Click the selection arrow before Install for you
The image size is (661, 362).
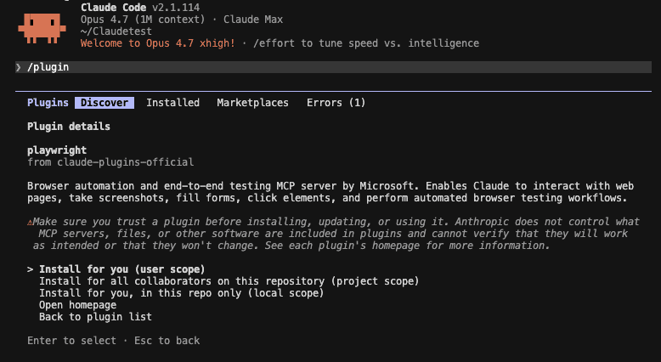tap(30, 269)
